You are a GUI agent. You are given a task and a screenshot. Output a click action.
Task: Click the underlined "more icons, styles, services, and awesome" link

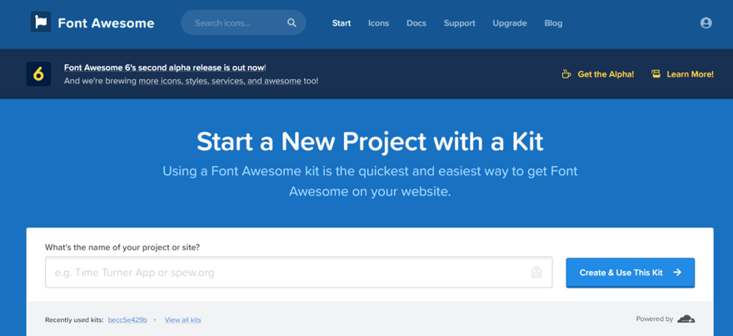[x=220, y=81]
